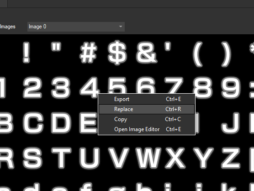Click the letter S glyph
Viewport: 254px width, 191px height.
click(x=32, y=158)
